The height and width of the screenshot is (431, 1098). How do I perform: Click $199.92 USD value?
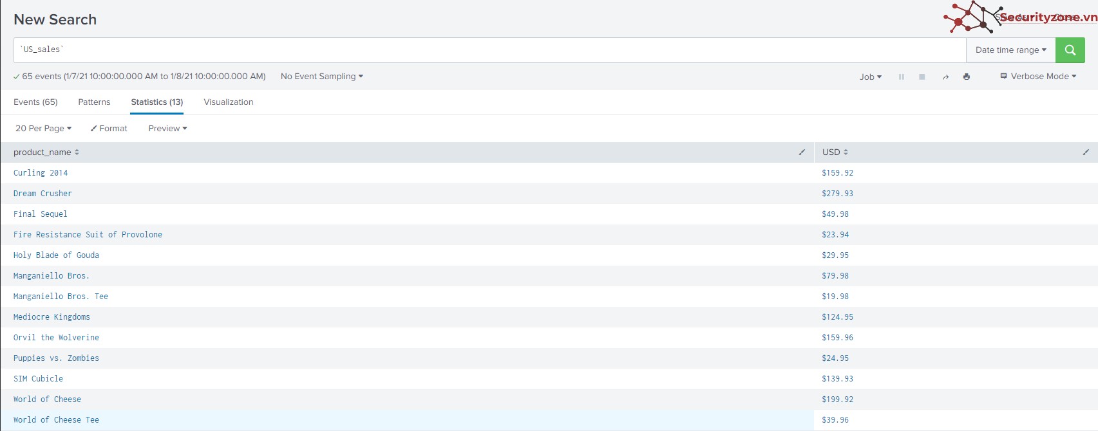coord(837,399)
